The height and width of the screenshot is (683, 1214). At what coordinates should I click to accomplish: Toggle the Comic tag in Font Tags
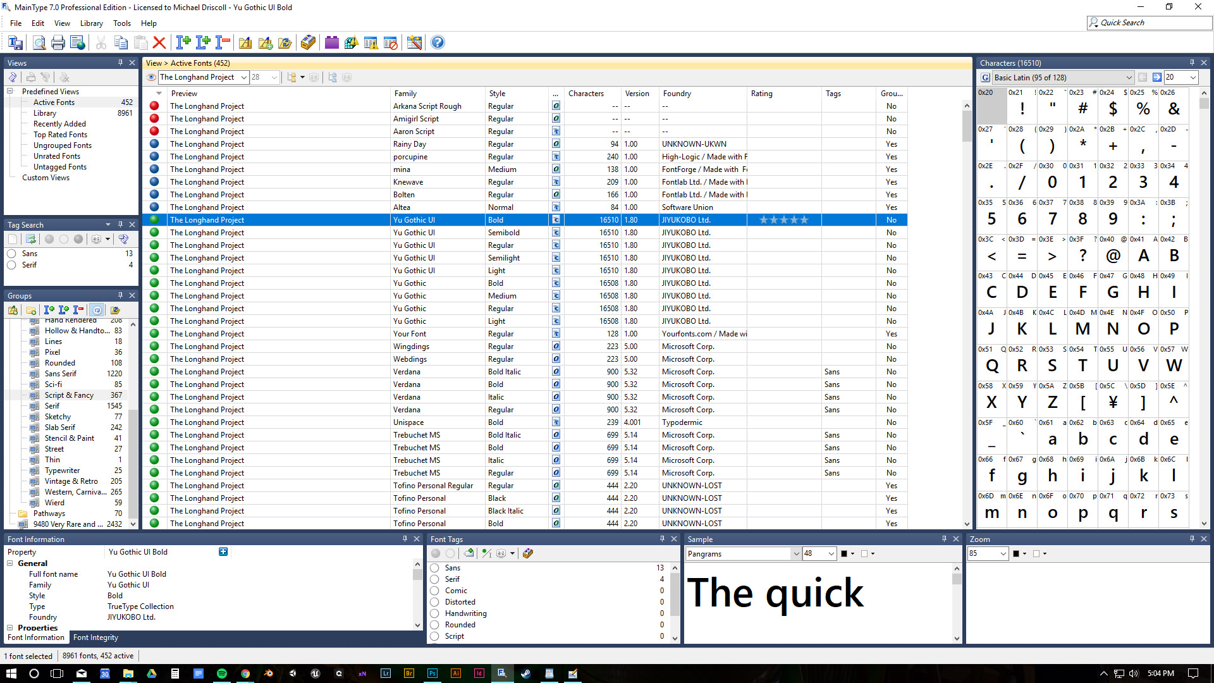tap(434, 591)
